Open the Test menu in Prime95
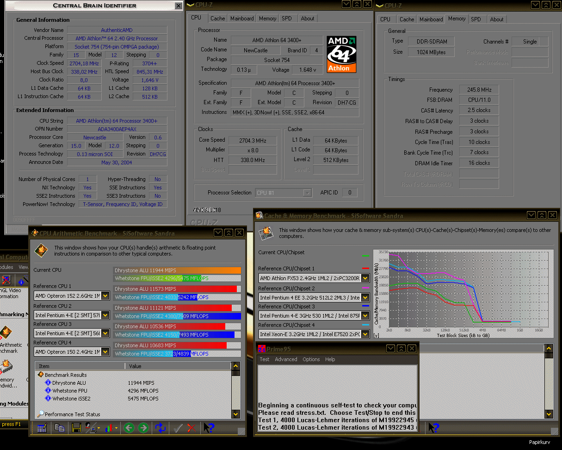Viewport: 562px width, 450px height. [265, 359]
